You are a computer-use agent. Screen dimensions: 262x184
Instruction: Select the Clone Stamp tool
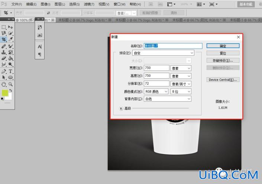coord(4,52)
